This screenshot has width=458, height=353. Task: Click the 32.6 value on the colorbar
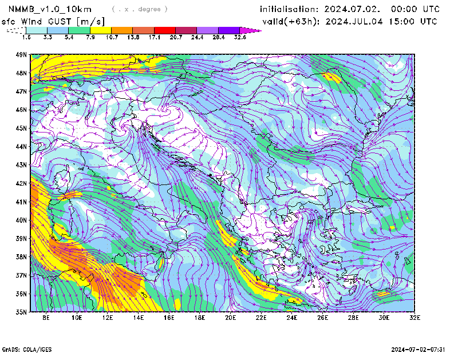(x=240, y=37)
